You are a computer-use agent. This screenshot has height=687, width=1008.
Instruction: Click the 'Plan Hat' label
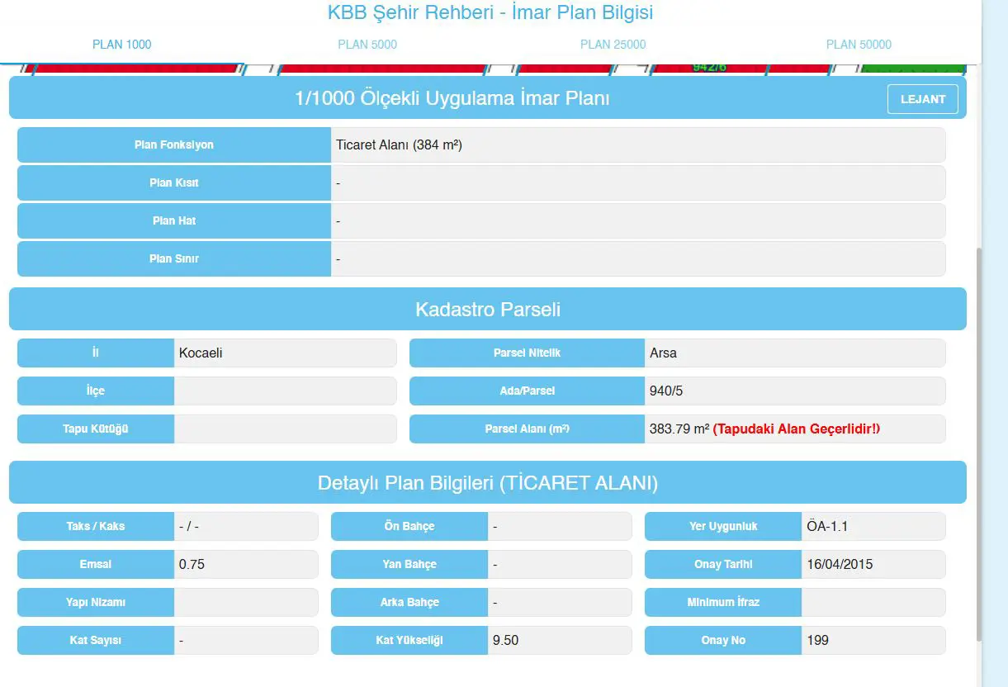point(174,220)
